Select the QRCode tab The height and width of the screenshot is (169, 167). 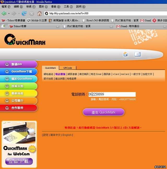click(68, 68)
